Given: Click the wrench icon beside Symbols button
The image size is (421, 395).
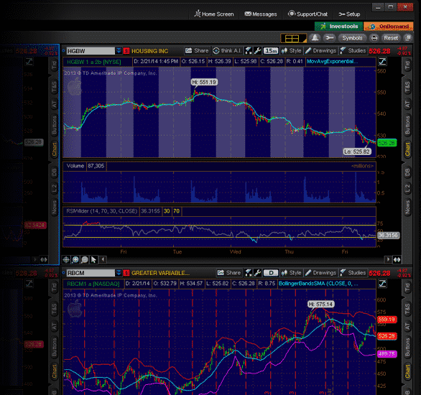Looking at the screenshot, I should pyautogui.click(x=329, y=38).
